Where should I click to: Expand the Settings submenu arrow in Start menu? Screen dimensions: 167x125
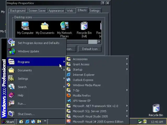point(64,78)
